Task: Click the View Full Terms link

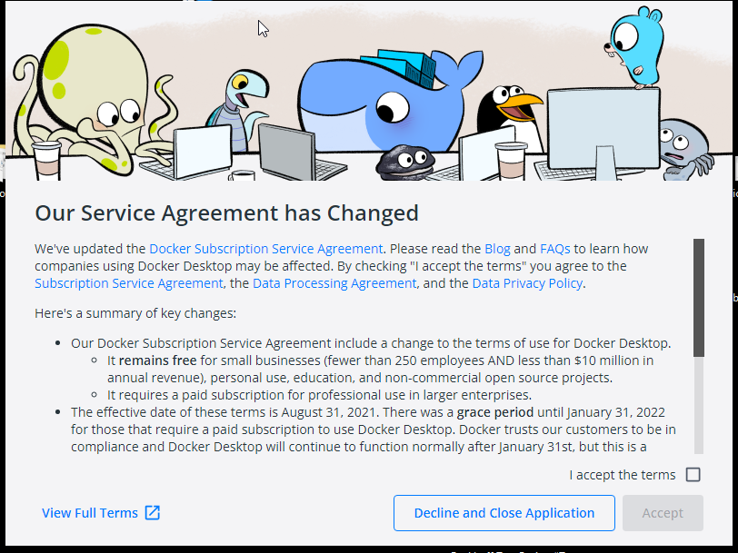Action: click(x=90, y=513)
